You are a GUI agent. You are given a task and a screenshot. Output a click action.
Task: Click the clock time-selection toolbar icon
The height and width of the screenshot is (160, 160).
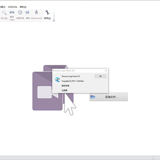pyautogui.click(x=20, y=12)
